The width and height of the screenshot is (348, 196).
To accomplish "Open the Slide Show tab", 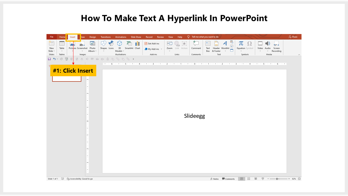I will click(136, 37).
